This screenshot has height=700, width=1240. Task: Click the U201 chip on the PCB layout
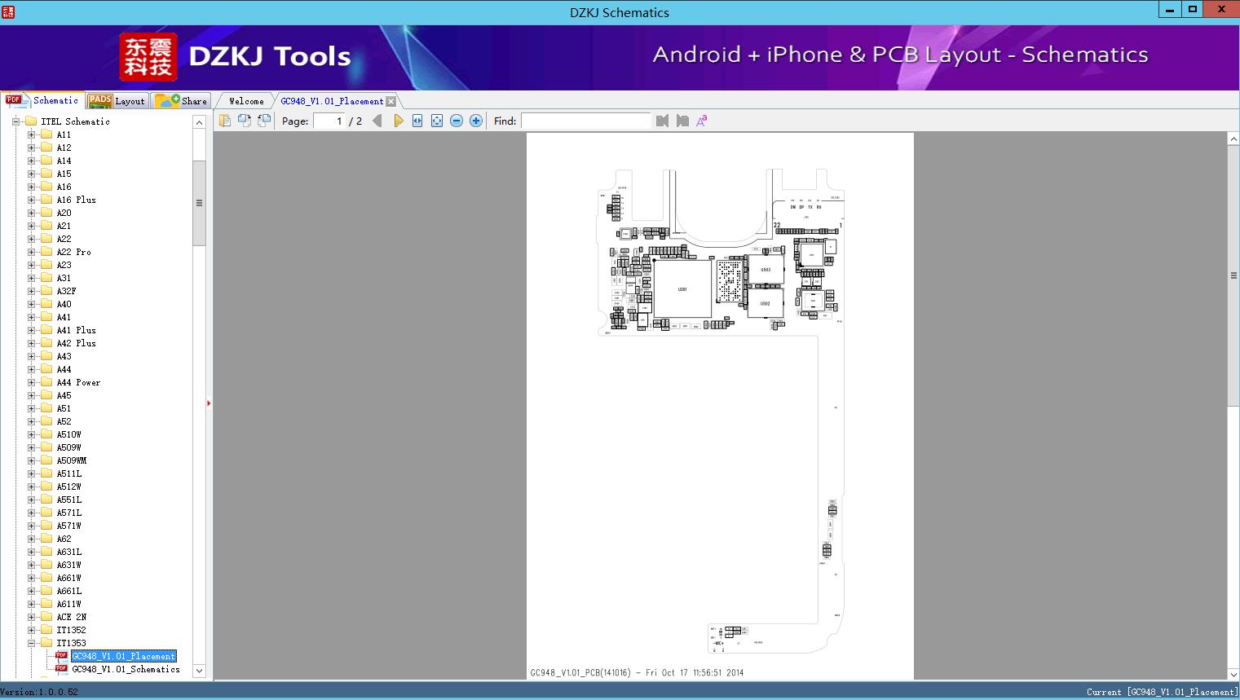[x=682, y=288]
